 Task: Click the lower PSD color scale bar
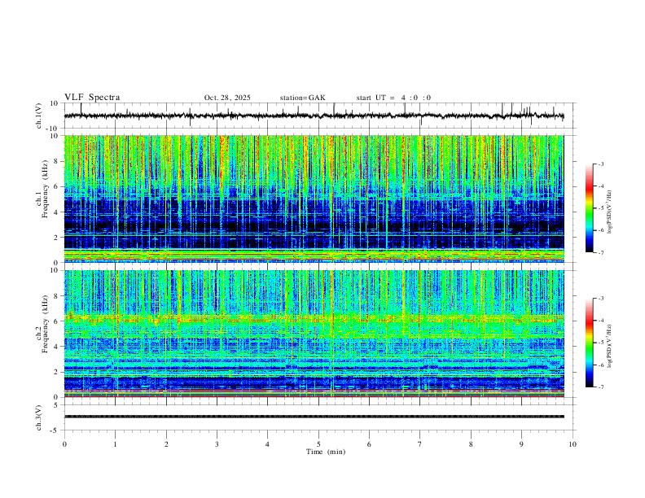coord(590,343)
